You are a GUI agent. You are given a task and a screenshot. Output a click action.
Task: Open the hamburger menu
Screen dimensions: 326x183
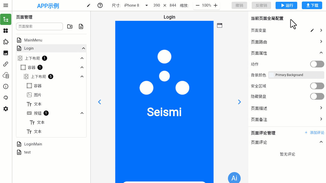pos(6,5)
